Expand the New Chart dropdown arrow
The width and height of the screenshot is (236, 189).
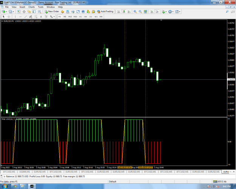point(6,12)
